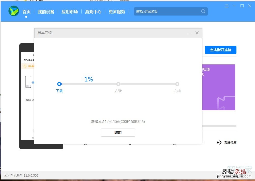Close the 版本回退 dialog
Image resolution: width=255 pixels, height=181 pixels.
[x=197, y=33]
